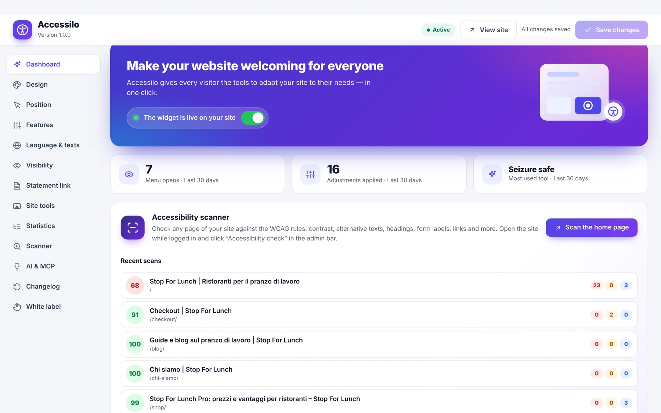Click the Statement link document icon
661x413 pixels.
(x=17, y=186)
